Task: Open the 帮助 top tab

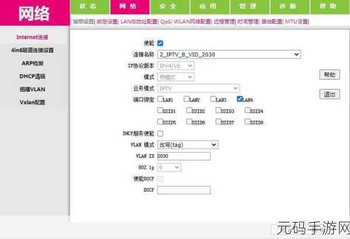Action: tap(330, 6)
